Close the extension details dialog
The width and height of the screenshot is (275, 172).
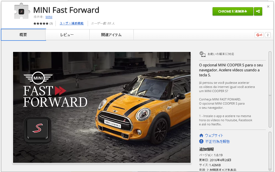point(268,7)
